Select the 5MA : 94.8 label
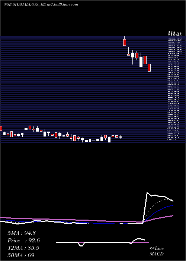The height and width of the screenshot is (261, 186). pyautogui.click(x=22, y=233)
